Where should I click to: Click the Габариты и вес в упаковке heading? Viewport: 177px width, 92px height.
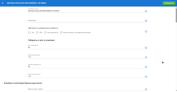click(41, 40)
